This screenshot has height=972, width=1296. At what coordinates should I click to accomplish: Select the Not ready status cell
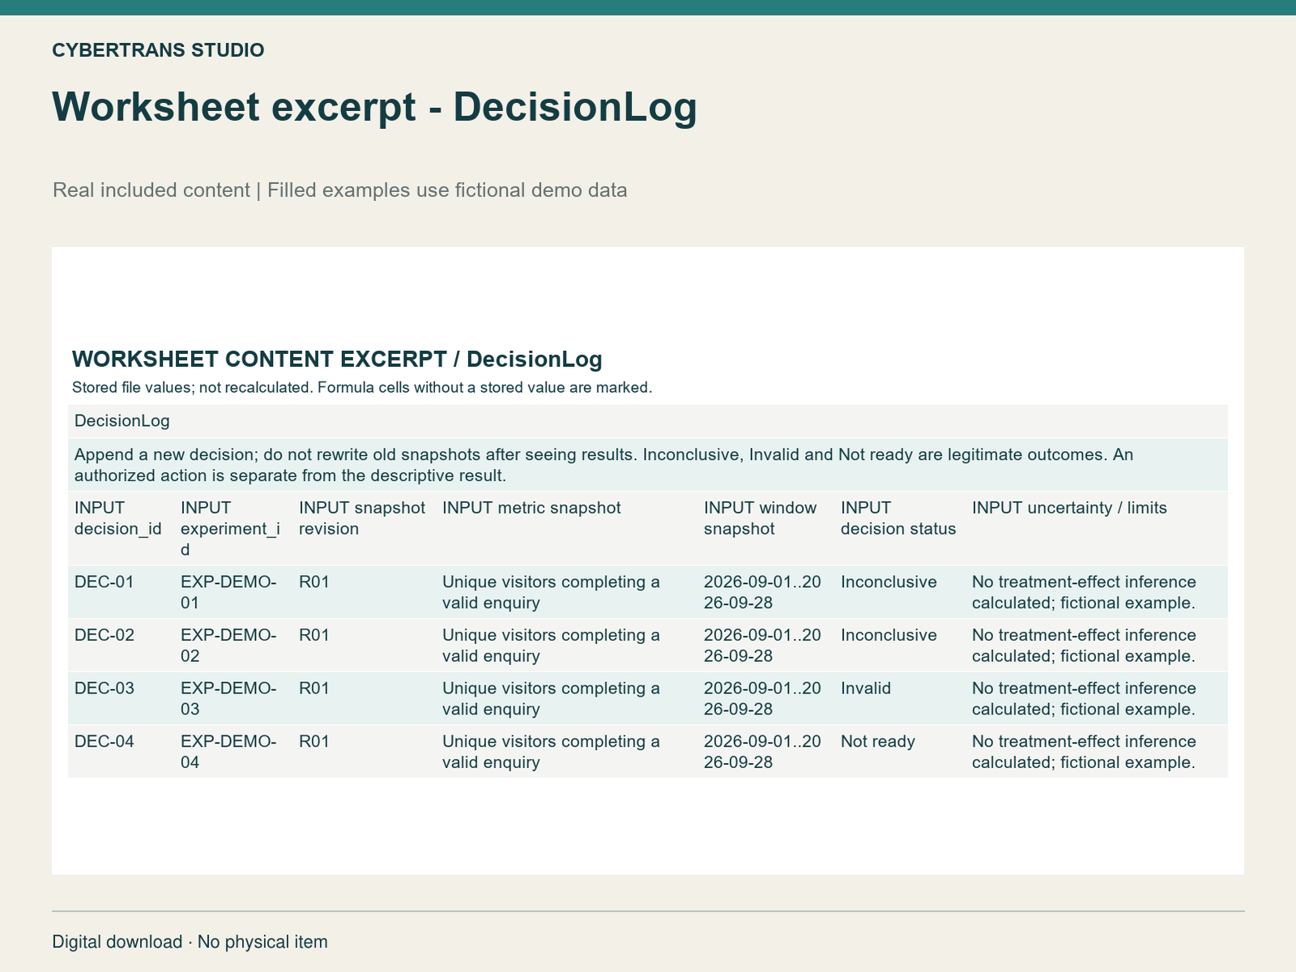click(878, 742)
